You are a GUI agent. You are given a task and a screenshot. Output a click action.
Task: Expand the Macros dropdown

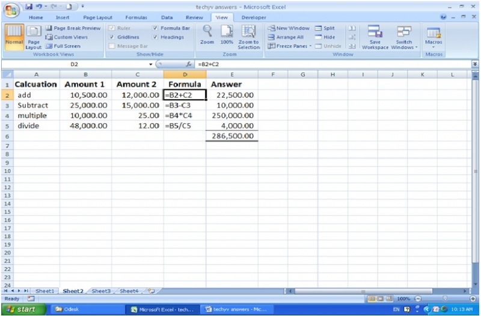click(433, 47)
